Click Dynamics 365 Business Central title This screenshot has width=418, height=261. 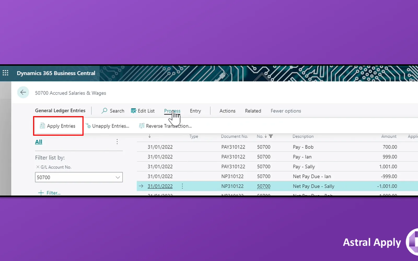coord(56,73)
